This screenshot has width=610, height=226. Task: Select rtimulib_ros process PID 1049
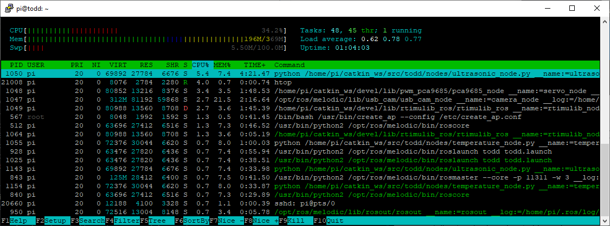pyautogui.click(x=300, y=108)
